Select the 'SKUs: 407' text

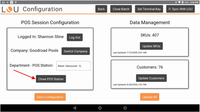(150, 35)
